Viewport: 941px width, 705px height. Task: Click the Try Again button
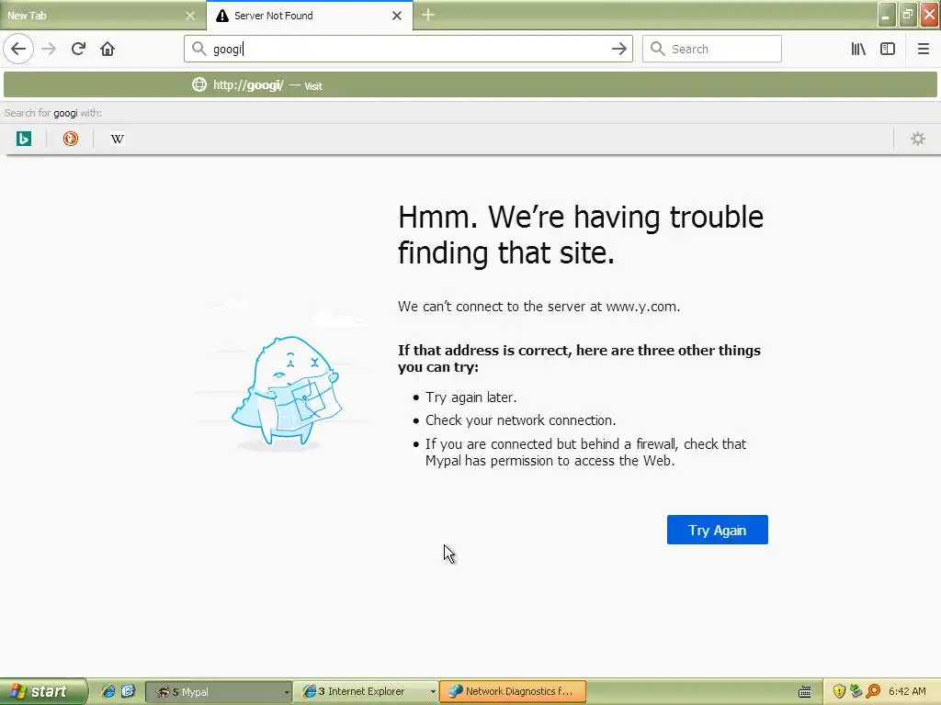[x=717, y=530]
